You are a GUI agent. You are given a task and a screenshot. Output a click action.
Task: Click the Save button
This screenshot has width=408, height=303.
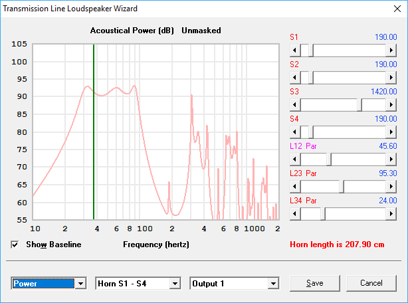coord(315,283)
